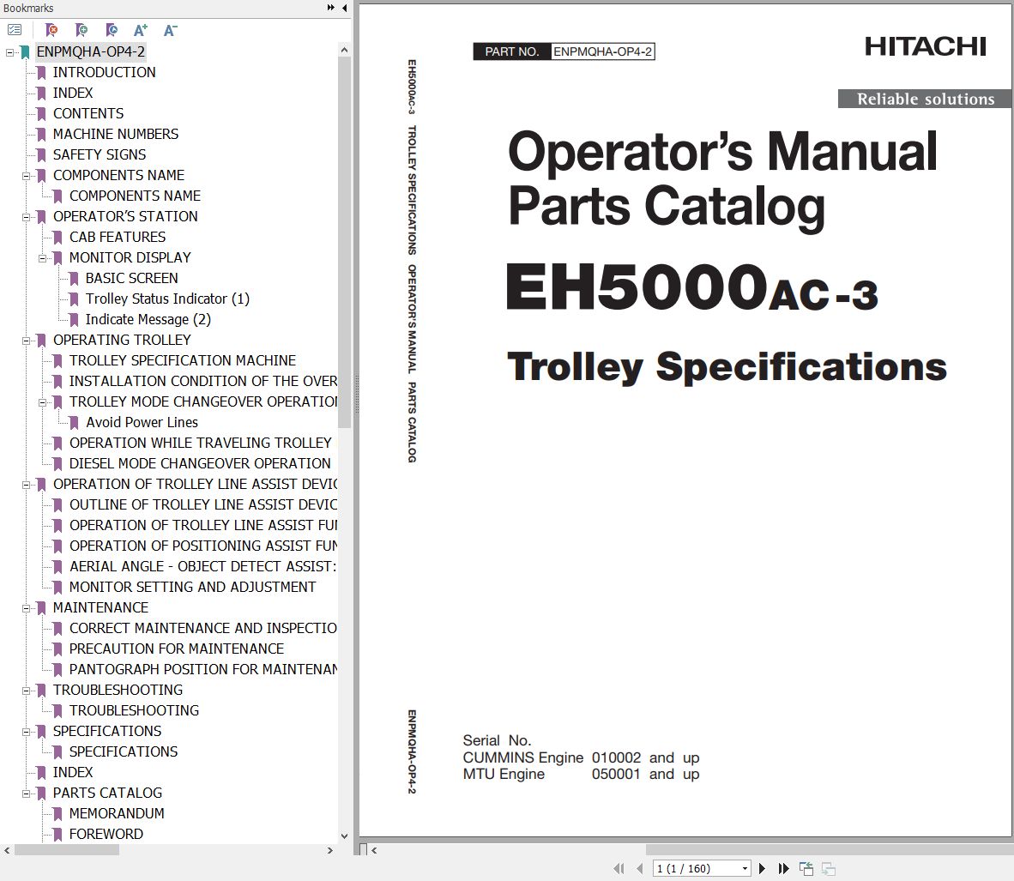Open the INTRODUCTION bookmark
The image size is (1014, 881).
pyautogui.click(x=104, y=72)
